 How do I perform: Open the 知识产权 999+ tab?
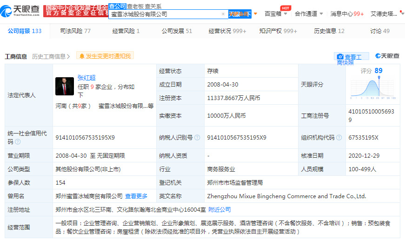tap(278, 31)
